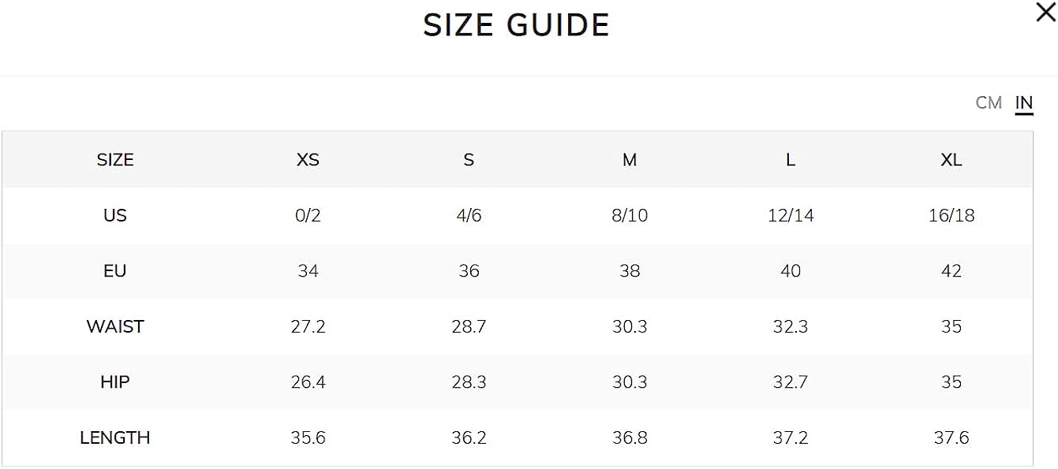Select the LENGTH row label
This screenshot has width=1058, height=469.
click(x=115, y=437)
